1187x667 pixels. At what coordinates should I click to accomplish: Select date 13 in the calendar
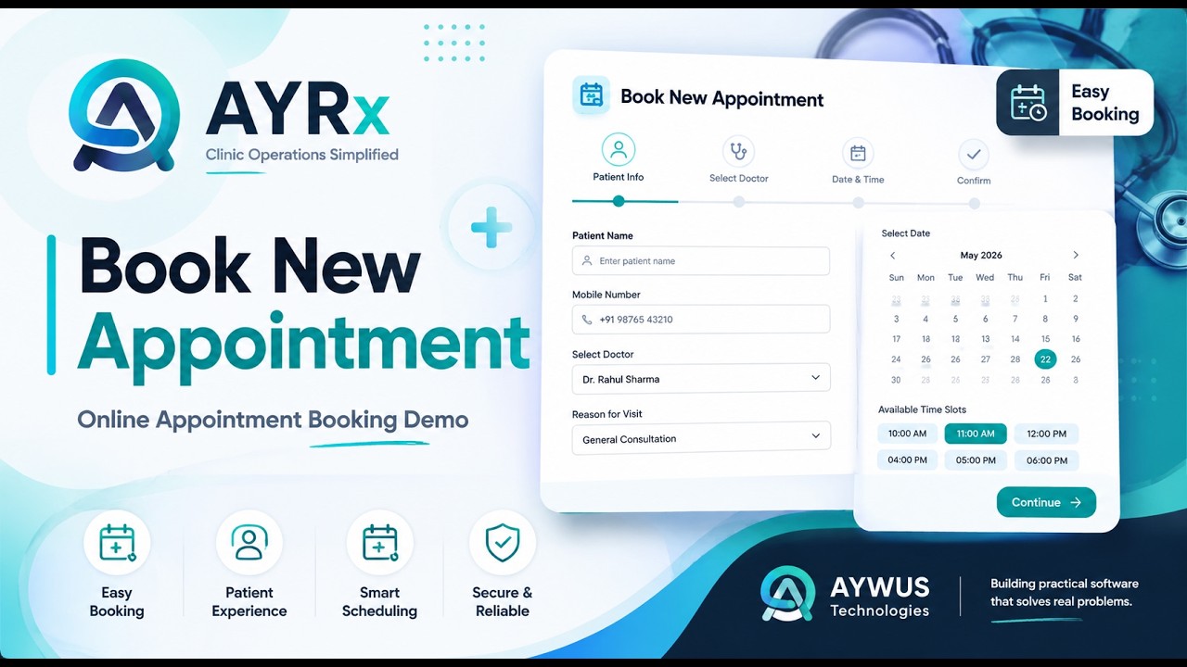tap(985, 339)
